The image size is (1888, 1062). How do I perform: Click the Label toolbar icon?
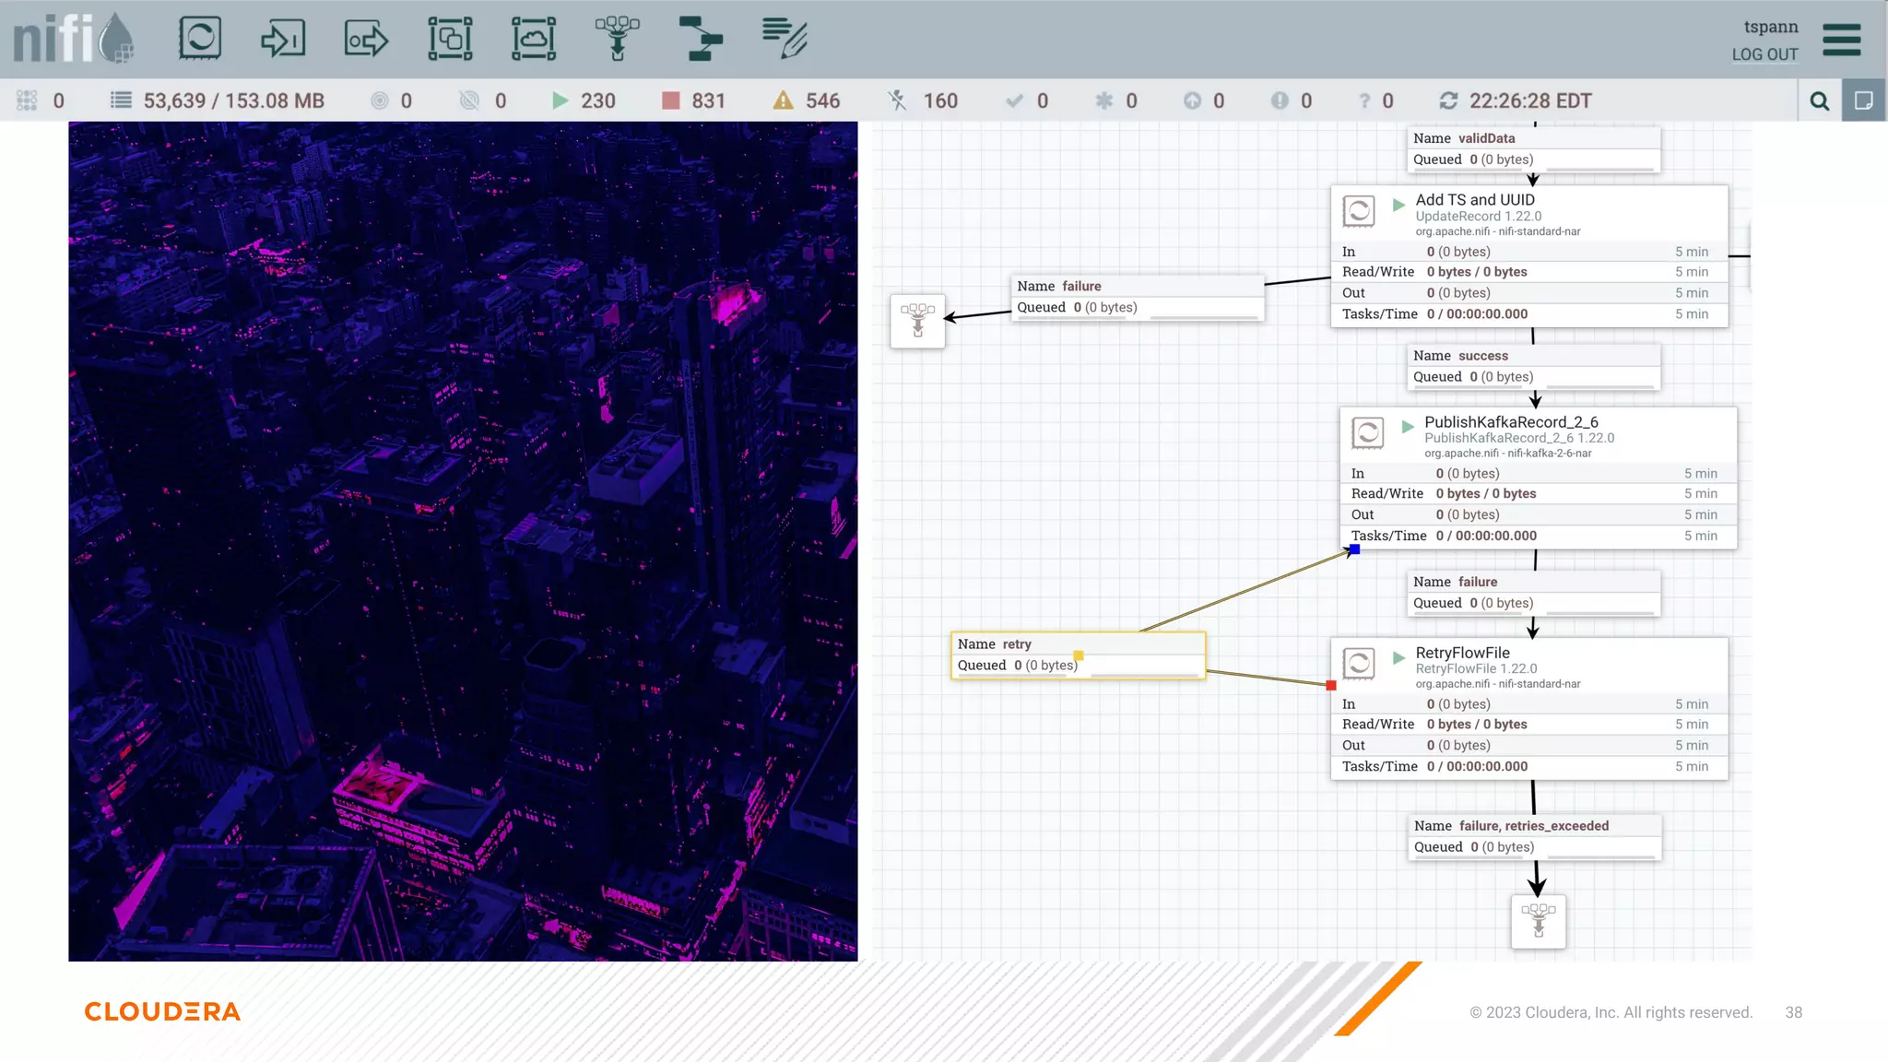coord(785,39)
